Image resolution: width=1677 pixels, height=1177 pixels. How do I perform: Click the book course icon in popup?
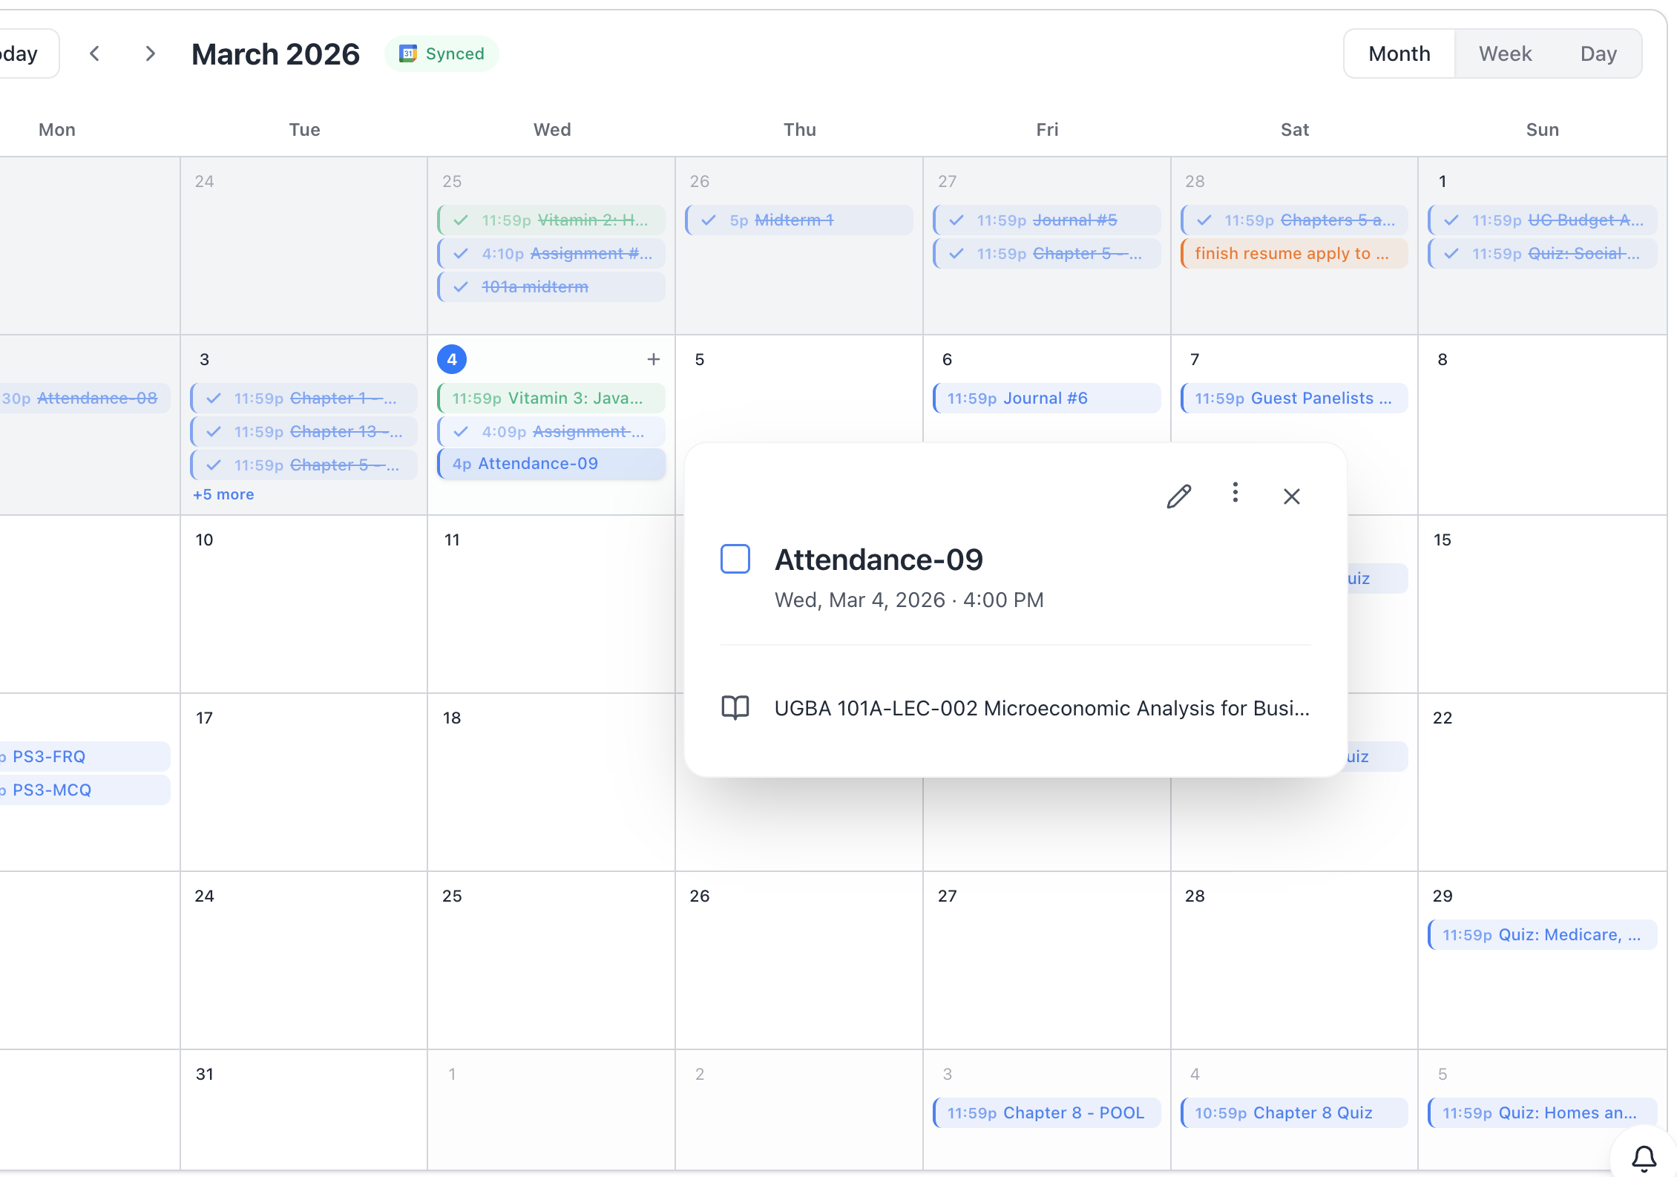click(735, 708)
